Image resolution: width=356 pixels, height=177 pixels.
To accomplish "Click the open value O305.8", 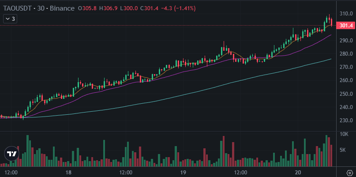I will 87,8.
